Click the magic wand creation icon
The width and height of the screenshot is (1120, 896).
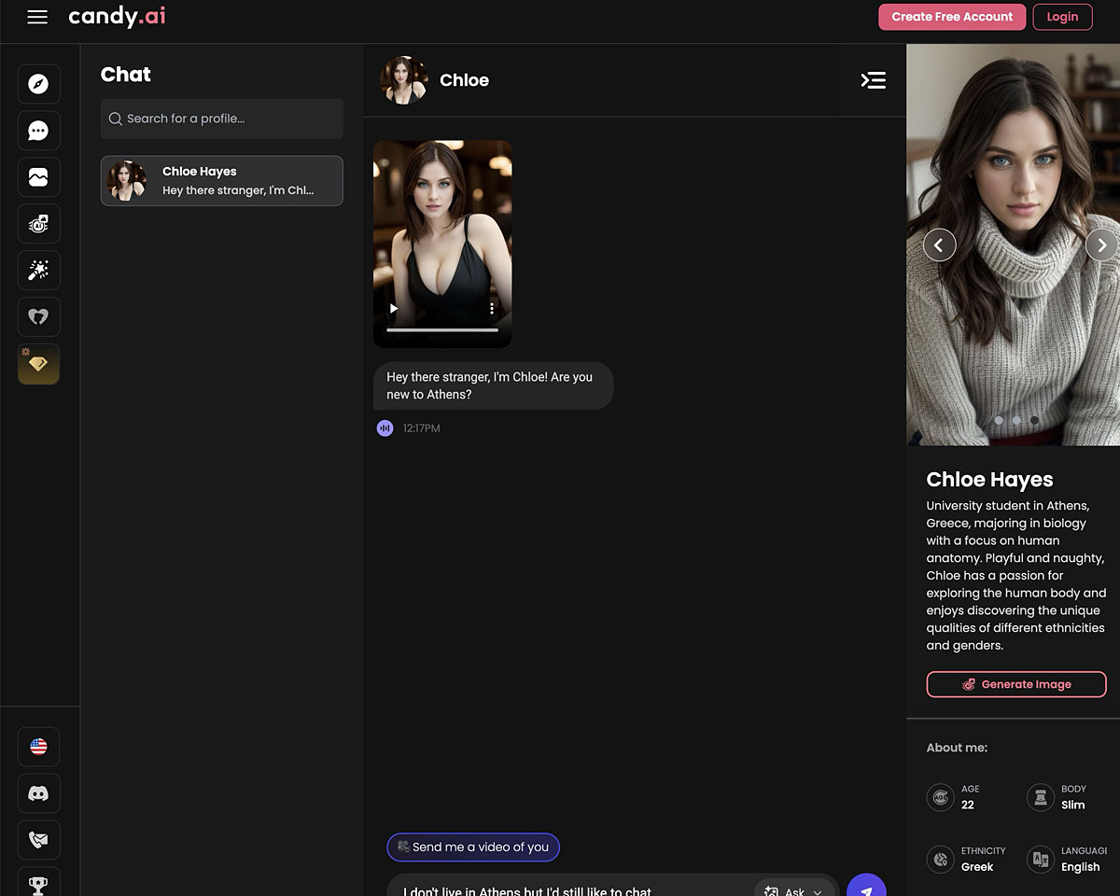(x=38, y=271)
